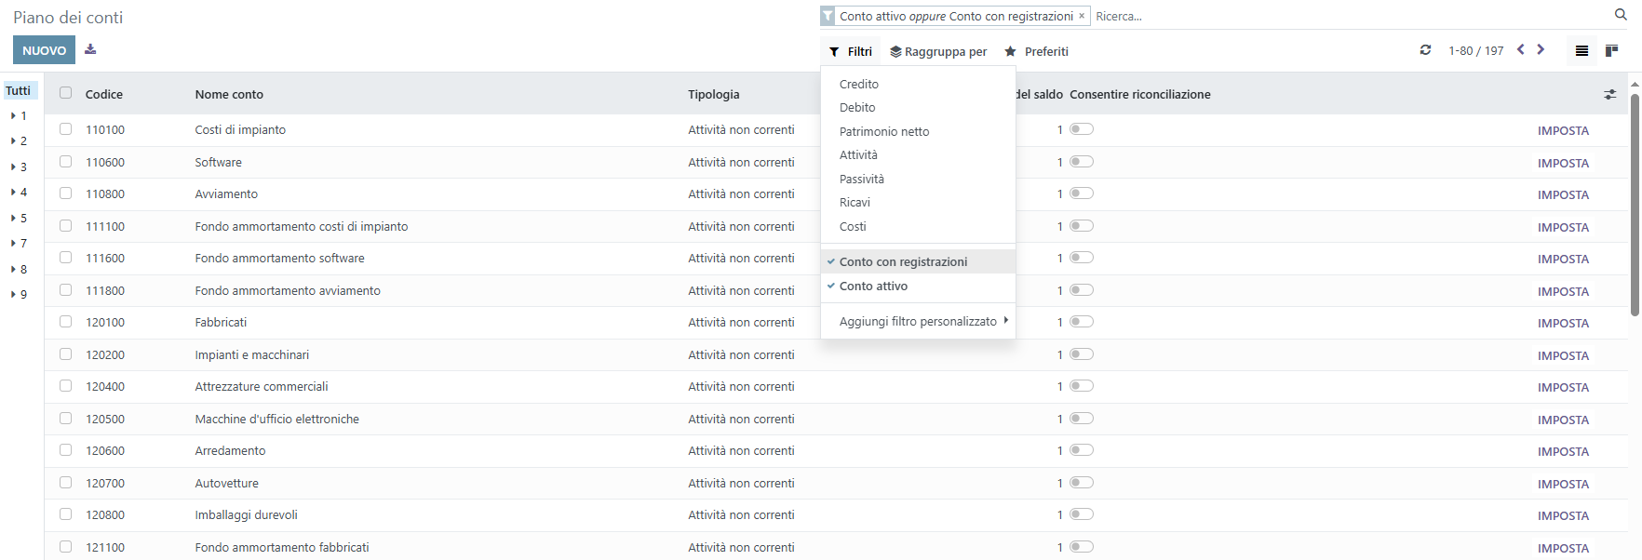Screen dimensions: 1642x560
Task: Click the download records icon
Action: point(90,49)
